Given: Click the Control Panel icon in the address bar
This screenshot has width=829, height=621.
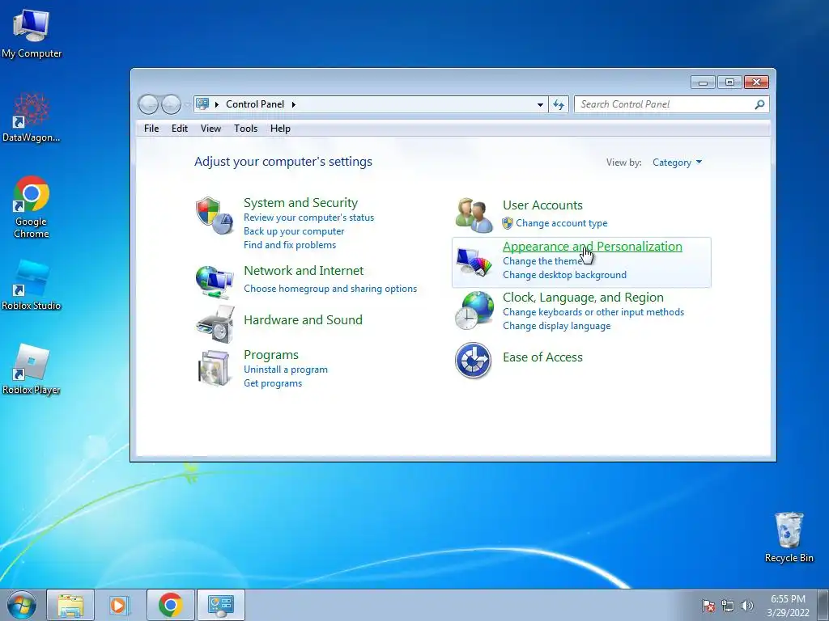Looking at the screenshot, I should point(202,104).
